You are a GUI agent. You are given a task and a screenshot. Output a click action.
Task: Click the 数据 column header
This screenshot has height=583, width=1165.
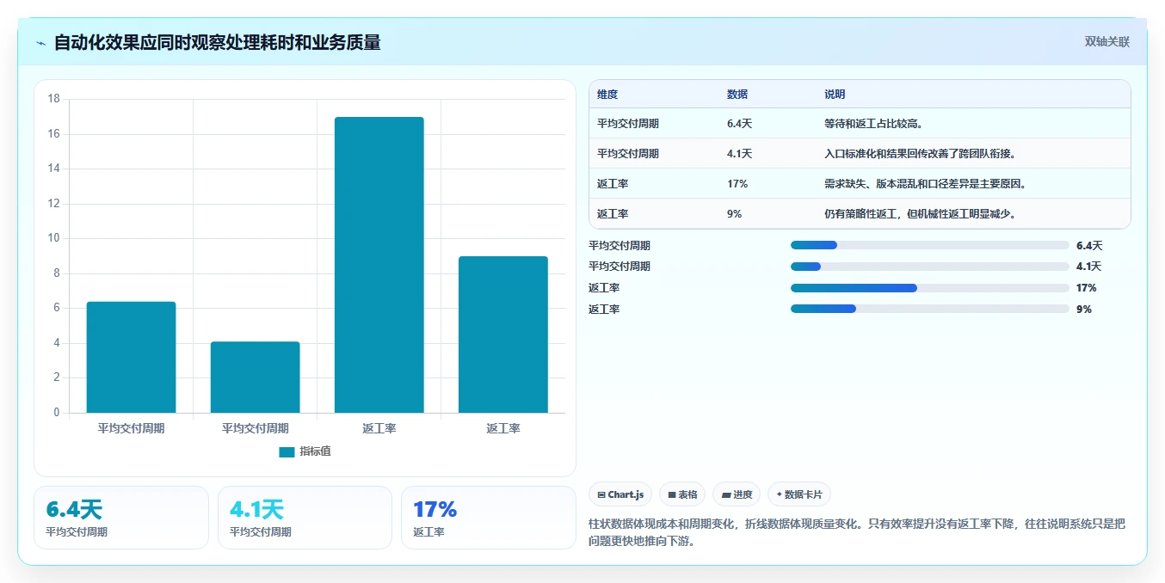coord(737,95)
